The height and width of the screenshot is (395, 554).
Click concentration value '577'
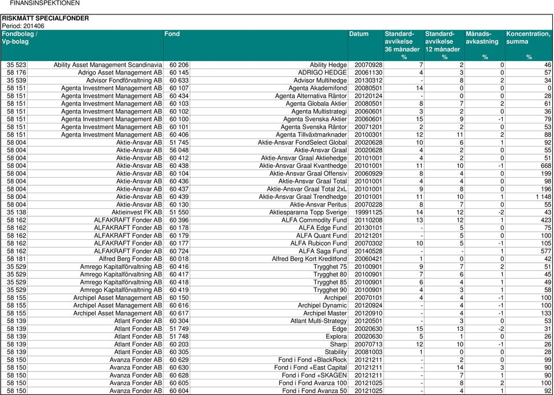click(x=546, y=251)
